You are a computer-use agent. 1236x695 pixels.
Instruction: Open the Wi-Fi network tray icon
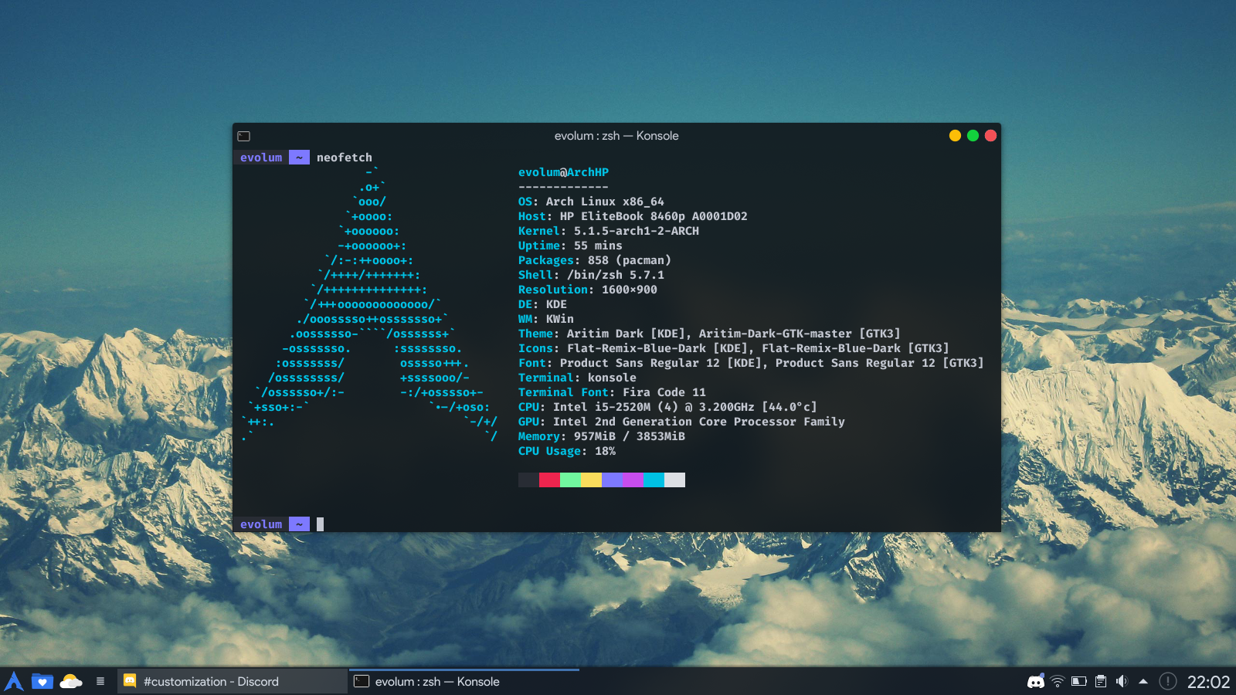click(1058, 681)
